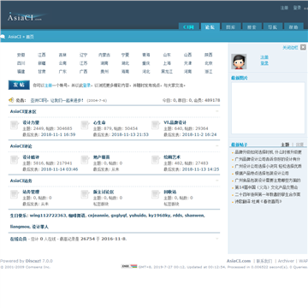
Task: Click forum icon beside VI品牌设计
Action: pyautogui.click(x=156, y=125)
